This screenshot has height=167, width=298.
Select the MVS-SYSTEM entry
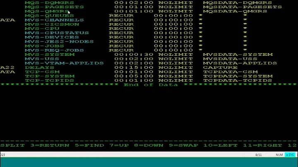50,55
